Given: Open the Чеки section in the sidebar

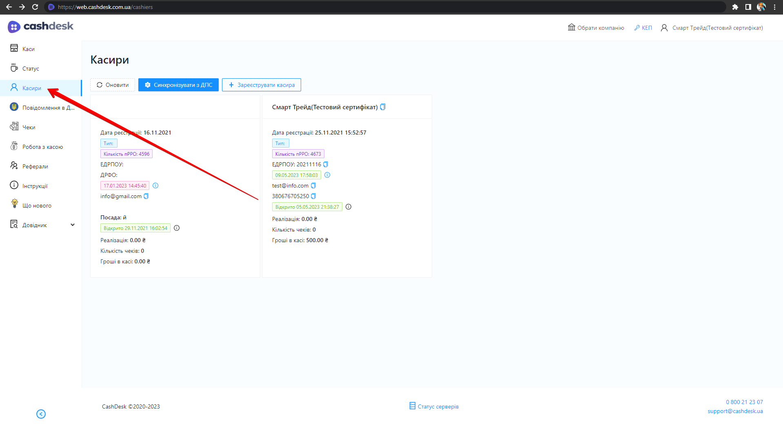Looking at the screenshot, I should tap(29, 127).
